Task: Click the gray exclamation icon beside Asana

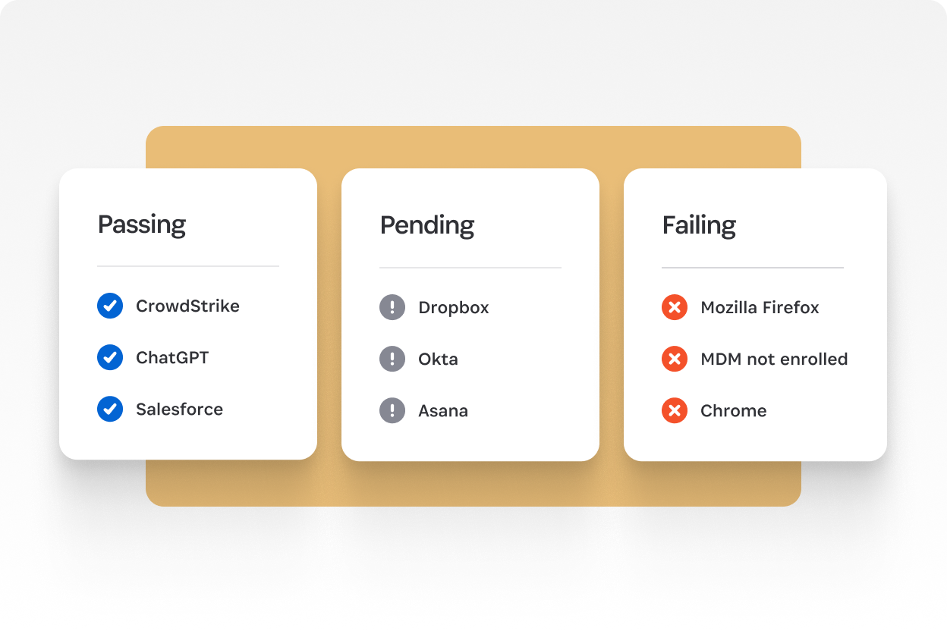Action: click(x=392, y=410)
